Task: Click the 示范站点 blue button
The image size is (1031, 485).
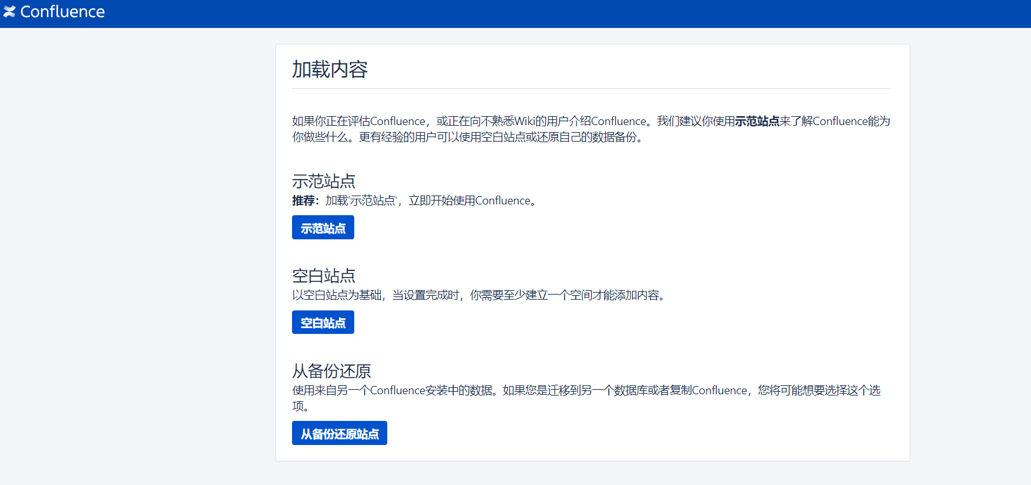Action: click(x=323, y=228)
